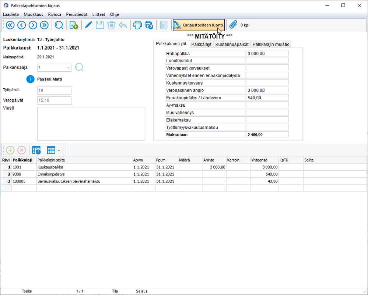
Task: Click the Korjaustositteen luonti button
Action: coord(199,25)
